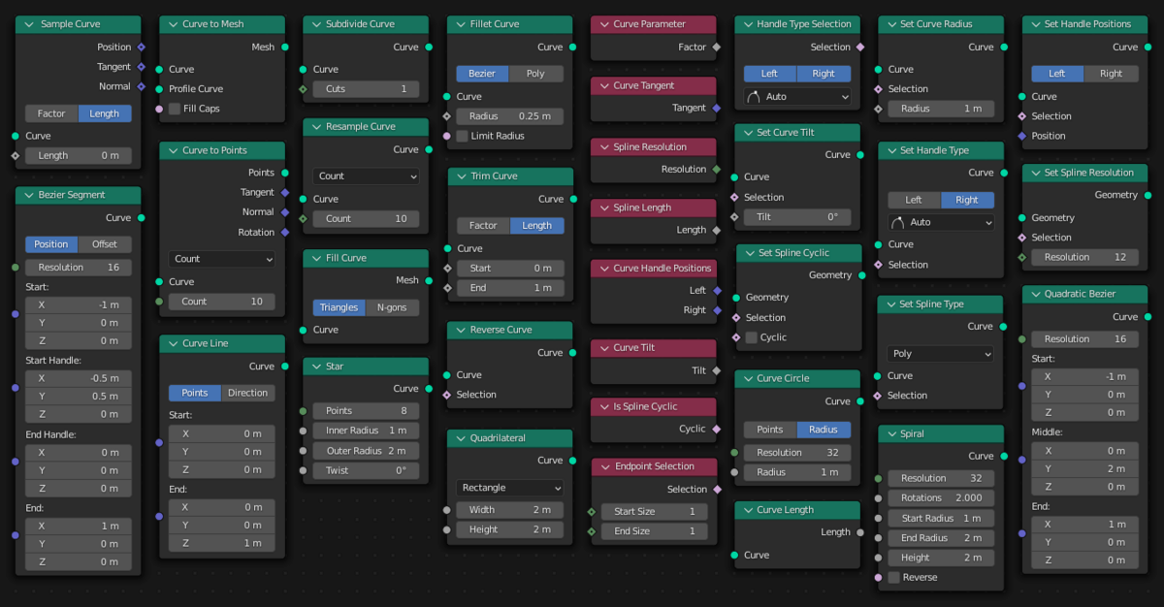This screenshot has width=1164, height=607.
Task: Open the Resample Curve Count mode dropdown
Action: pos(366,176)
